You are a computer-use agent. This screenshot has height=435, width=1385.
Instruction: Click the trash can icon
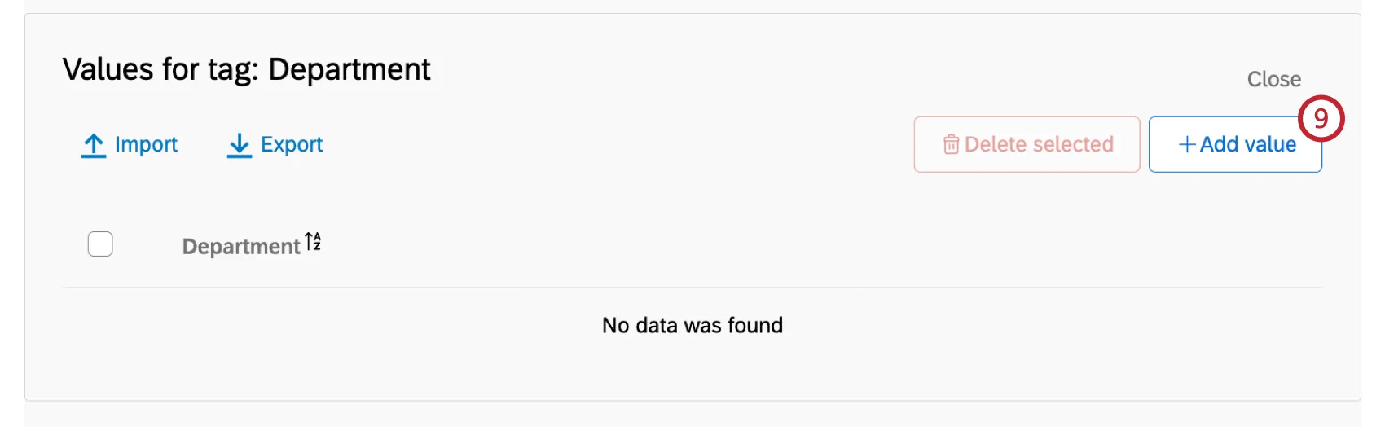click(951, 145)
